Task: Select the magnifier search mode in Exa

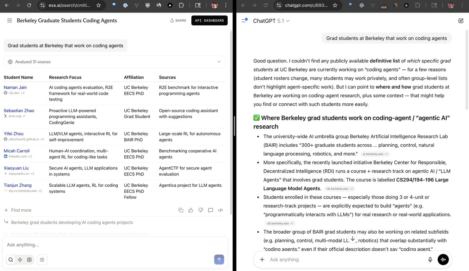Action: 11,260
